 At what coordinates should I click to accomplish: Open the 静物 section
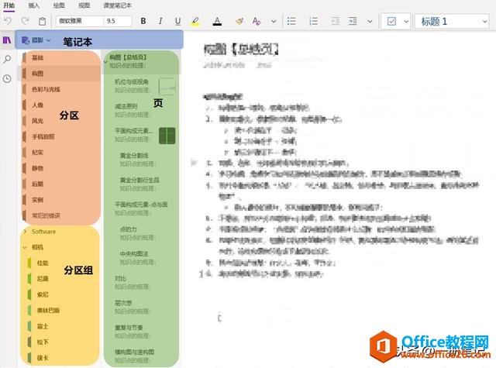pos(62,168)
